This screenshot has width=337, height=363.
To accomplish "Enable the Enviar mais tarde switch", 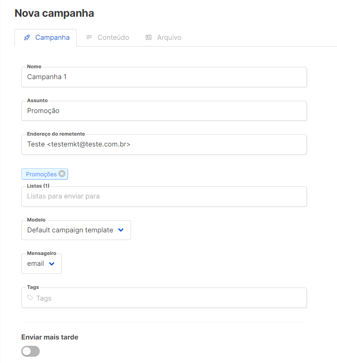I will tap(31, 351).
